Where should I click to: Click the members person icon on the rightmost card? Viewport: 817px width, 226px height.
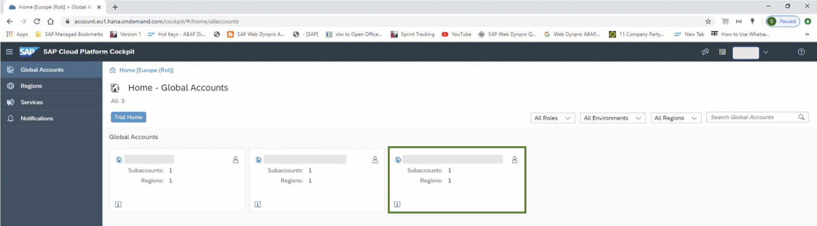click(x=514, y=160)
